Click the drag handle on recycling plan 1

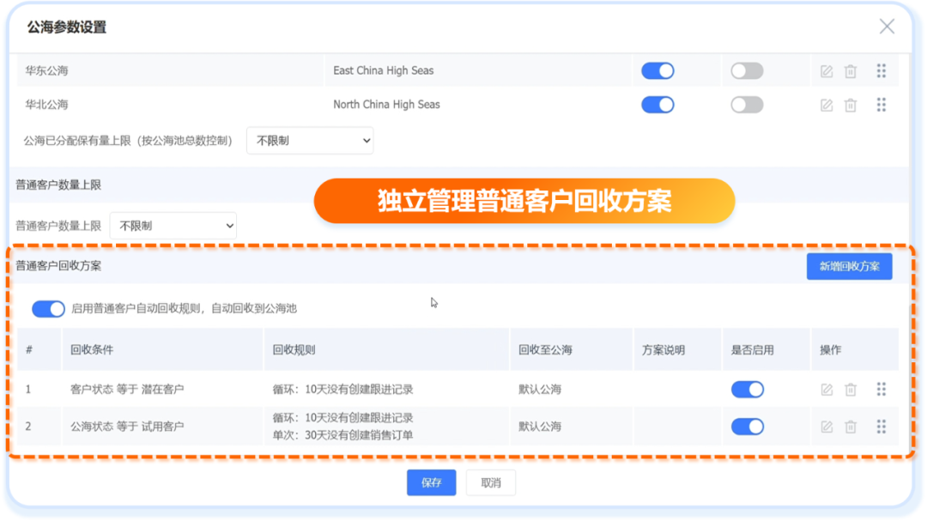[x=882, y=389]
